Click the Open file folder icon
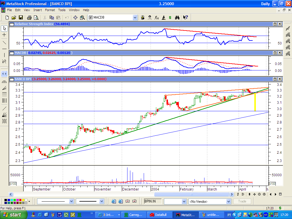This screenshot has width=292, height=219. tap(14, 18)
